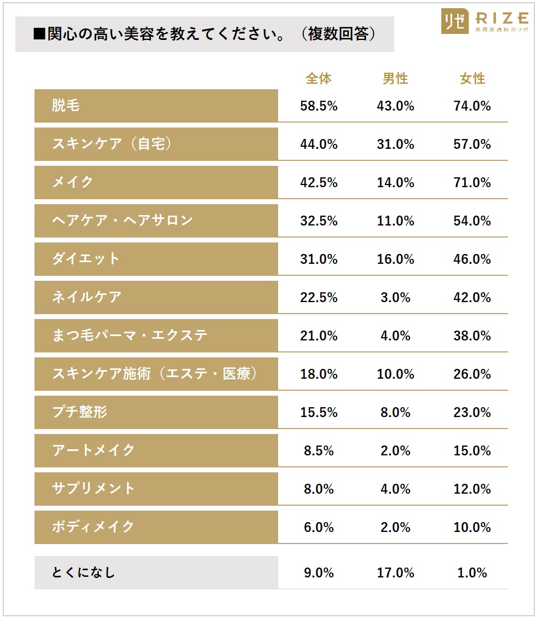Click the スキンケア施術(エステ・医療) row label

pyautogui.click(x=155, y=374)
